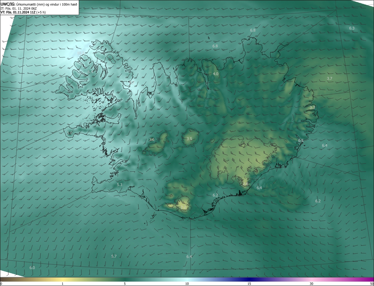This screenshot has width=374, height=286.
Task: Click the 6.5 value label
Action: pyautogui.click(x=301, y=141)
